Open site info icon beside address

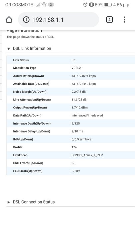point(26,20)
